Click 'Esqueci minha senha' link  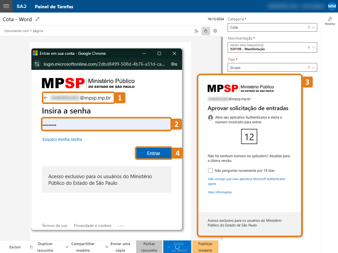click(x=62, y=140)
